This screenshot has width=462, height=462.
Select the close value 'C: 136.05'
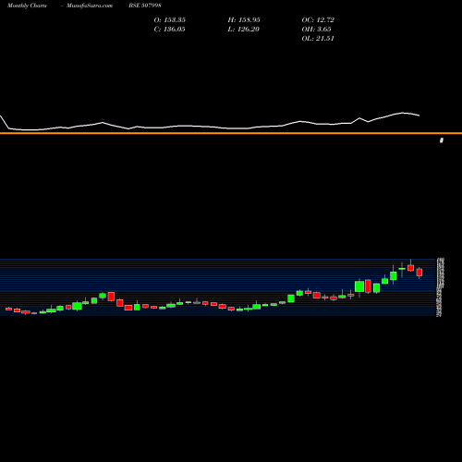170,29
